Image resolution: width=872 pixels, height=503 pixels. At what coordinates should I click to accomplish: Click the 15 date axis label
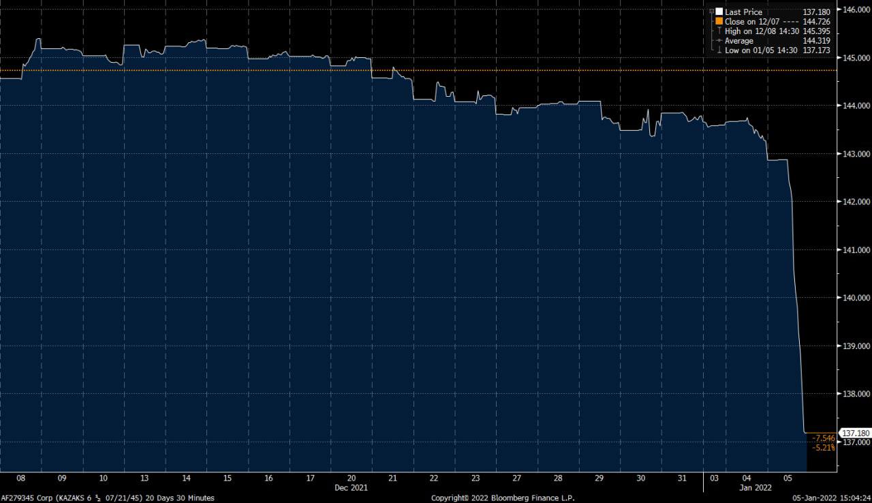point(228,478)
